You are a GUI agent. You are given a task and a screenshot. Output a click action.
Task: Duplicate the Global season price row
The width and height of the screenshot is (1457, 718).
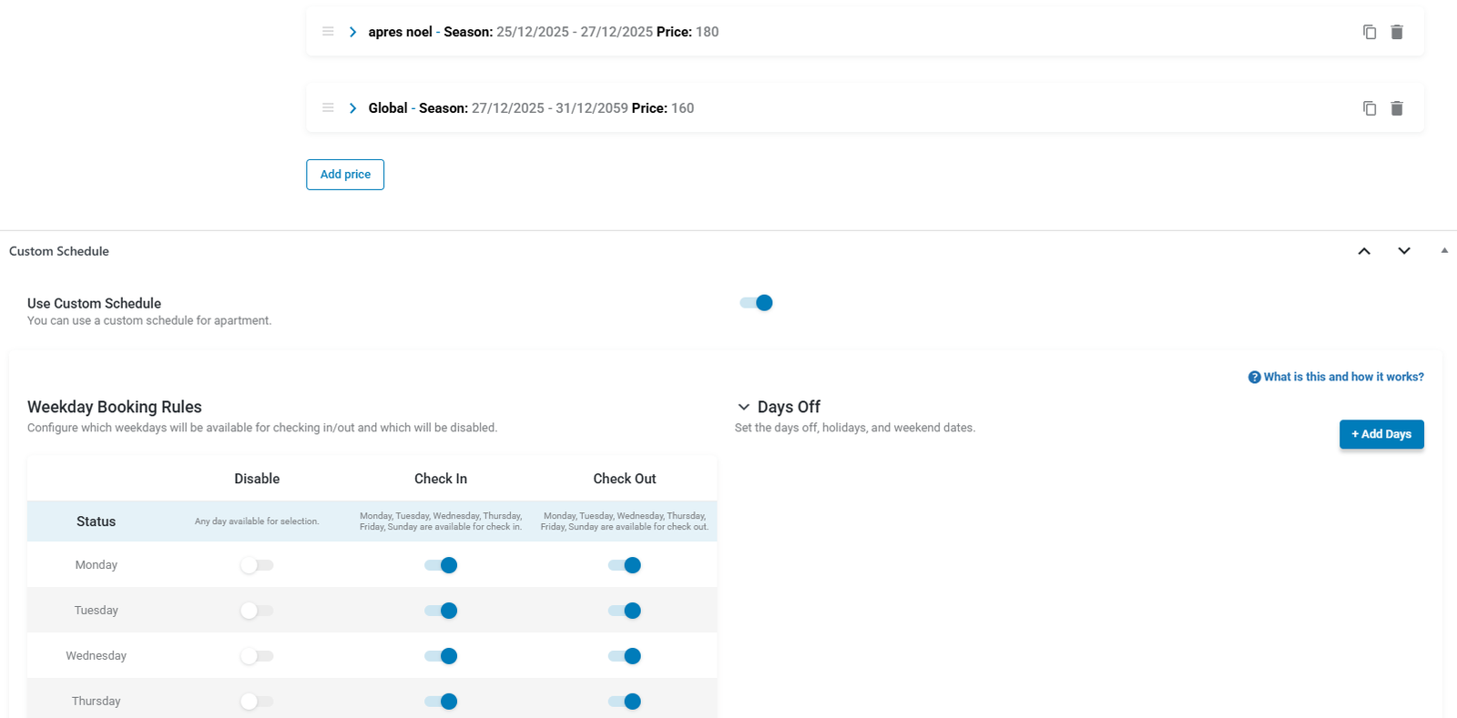pyautogui.click(x=1369, y=108)
